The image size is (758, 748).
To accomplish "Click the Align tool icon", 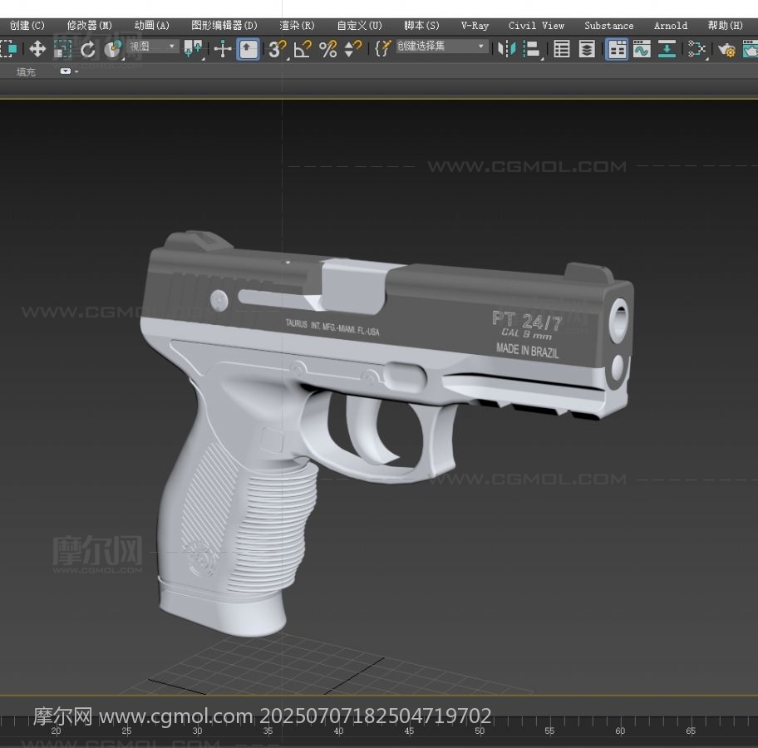I will tap(532, 49).
